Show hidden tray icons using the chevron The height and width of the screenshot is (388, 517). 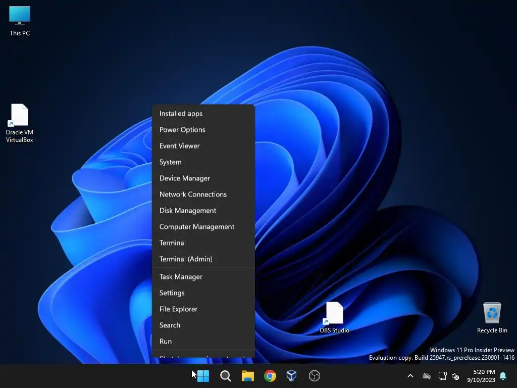pyautogui.click(x=410, y=376)
